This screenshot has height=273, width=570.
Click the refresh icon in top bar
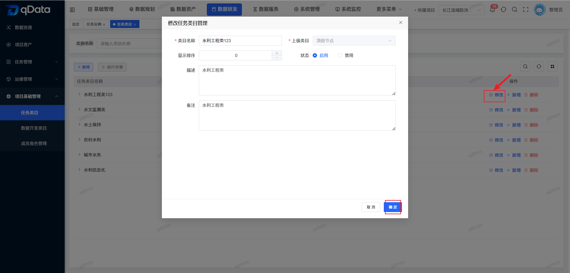click(504, 10)
